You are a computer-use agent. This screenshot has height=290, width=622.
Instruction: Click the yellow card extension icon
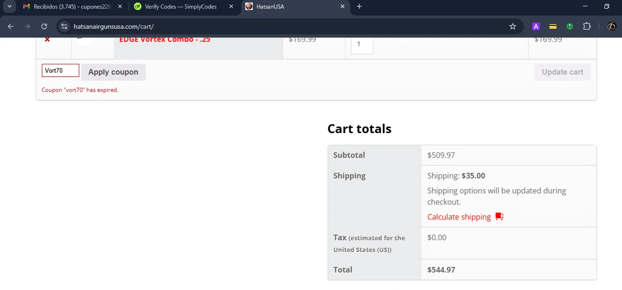coord(553,27)
